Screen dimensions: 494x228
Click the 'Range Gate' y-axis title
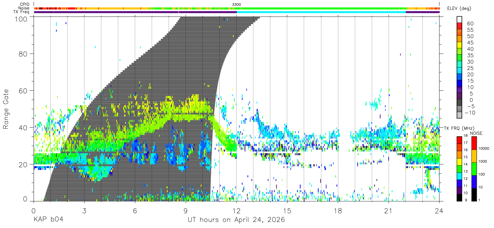coord(6,109)
